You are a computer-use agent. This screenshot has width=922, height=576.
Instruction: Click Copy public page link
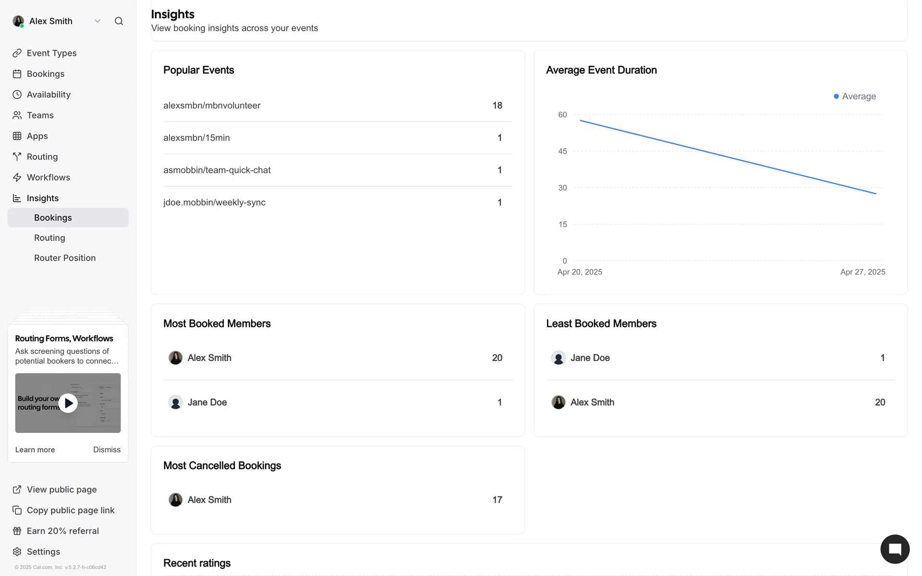pyautogui.click(x=70, y=510)
